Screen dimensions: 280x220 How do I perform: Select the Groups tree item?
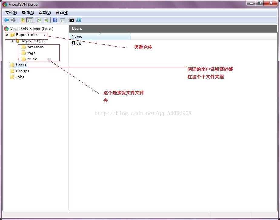(x=22, y=71)
